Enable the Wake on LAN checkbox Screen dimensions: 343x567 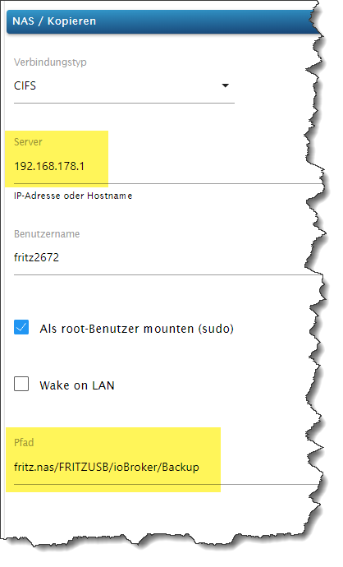[21, 384]
